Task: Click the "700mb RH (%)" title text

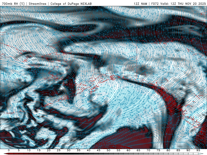Action: [13, 4]
